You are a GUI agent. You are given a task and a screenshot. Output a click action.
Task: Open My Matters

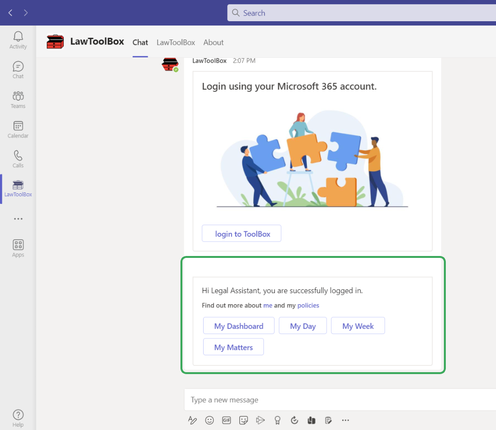pos(234,347)
